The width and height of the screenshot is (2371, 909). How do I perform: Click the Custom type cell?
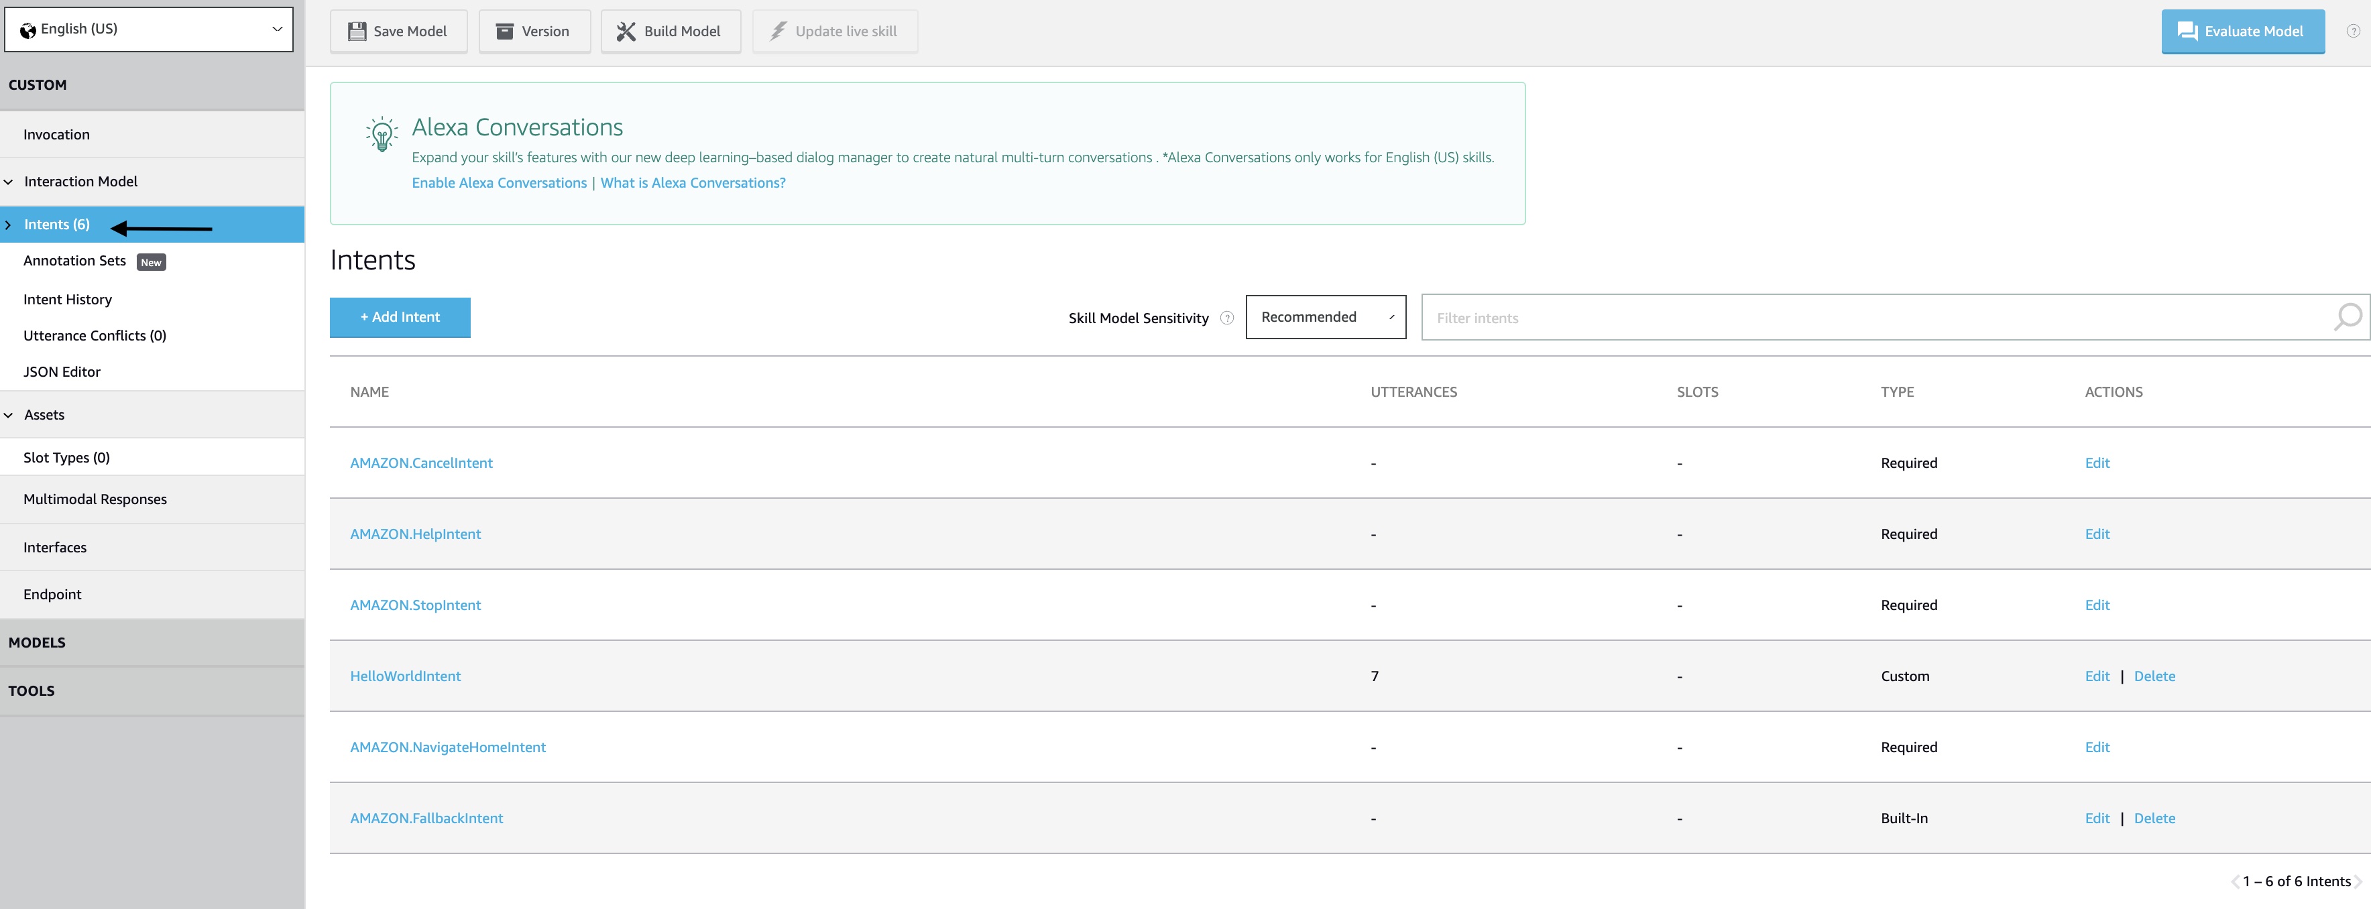(1904, 676)
